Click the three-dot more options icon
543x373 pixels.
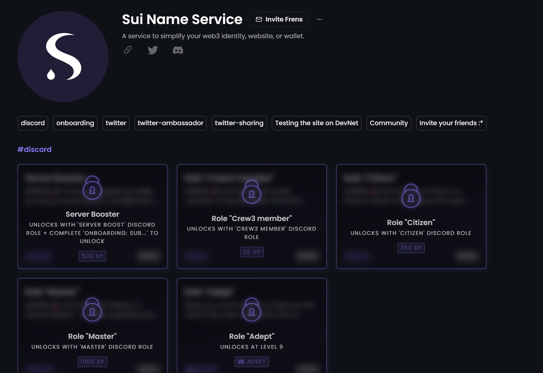[319, 19]
